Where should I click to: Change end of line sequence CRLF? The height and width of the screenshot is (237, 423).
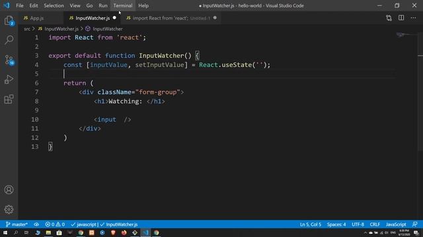(x=375, y=224)
